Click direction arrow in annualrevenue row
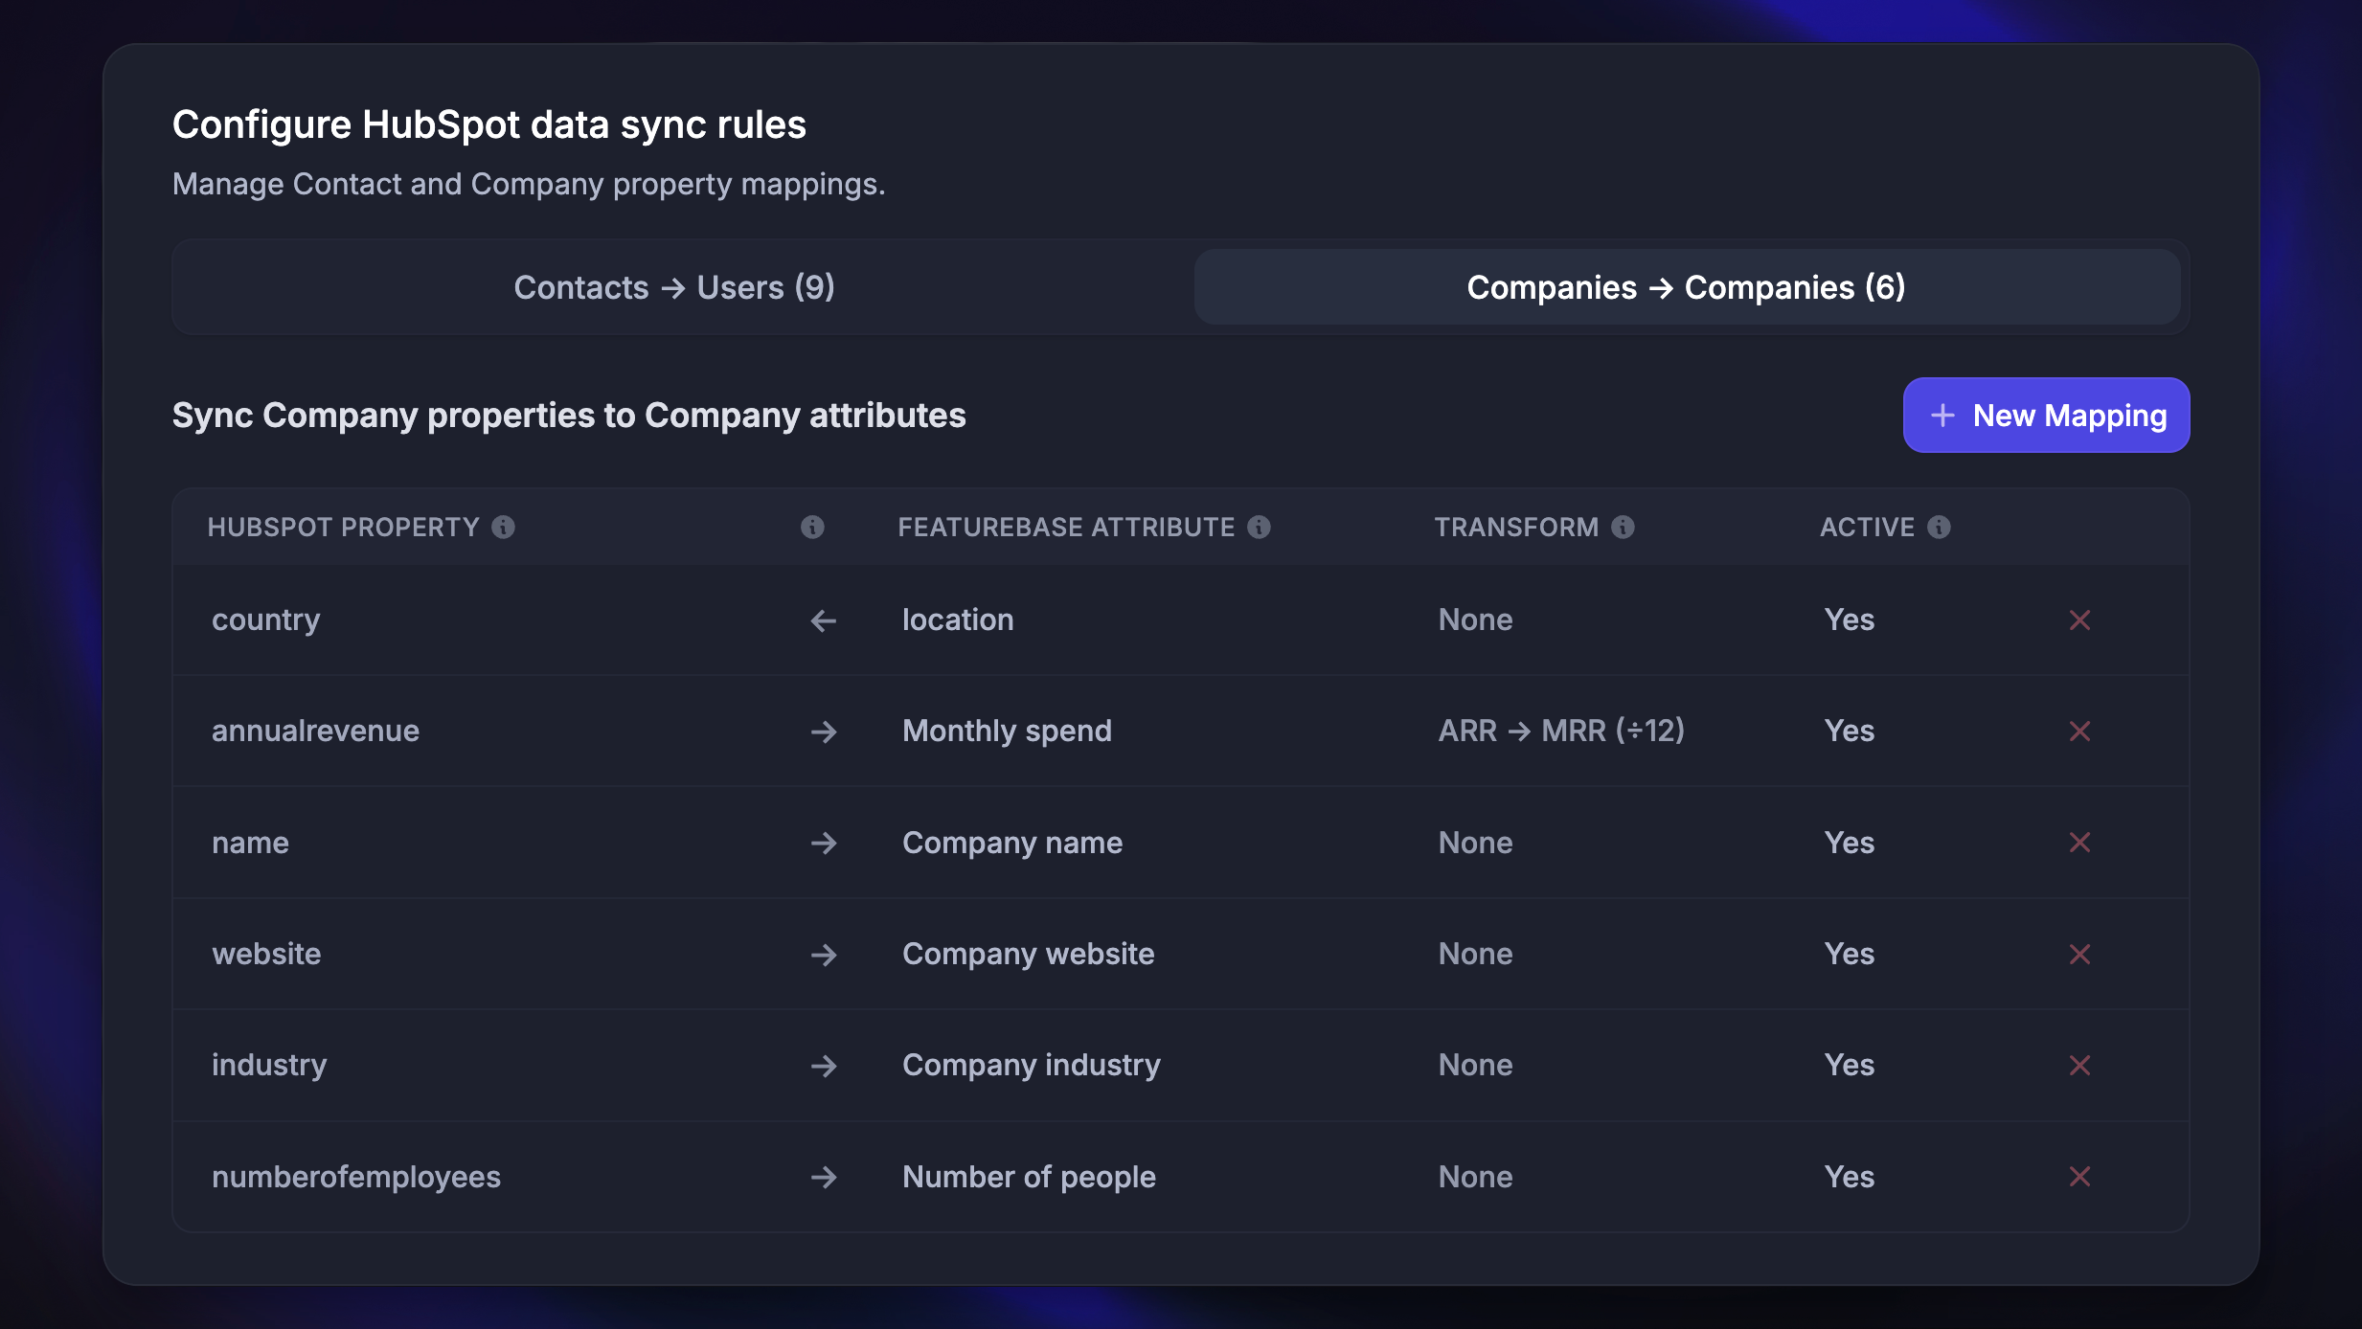The height and width of the screenshot is (1329, 2362). [x=824, y=732]
